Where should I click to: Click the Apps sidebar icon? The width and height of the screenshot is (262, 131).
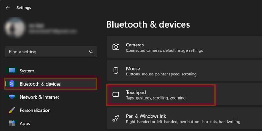pos(12,123)
